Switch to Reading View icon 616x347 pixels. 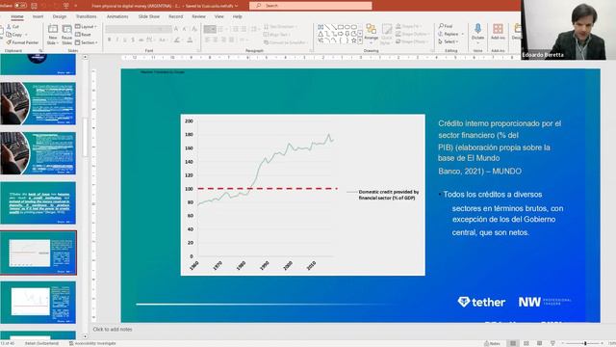point(540,343)
